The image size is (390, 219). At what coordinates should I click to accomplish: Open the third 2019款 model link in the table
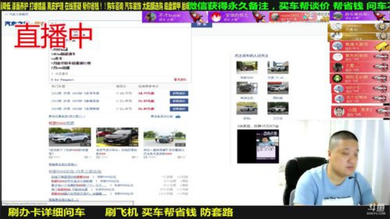[x=75, y=109]
